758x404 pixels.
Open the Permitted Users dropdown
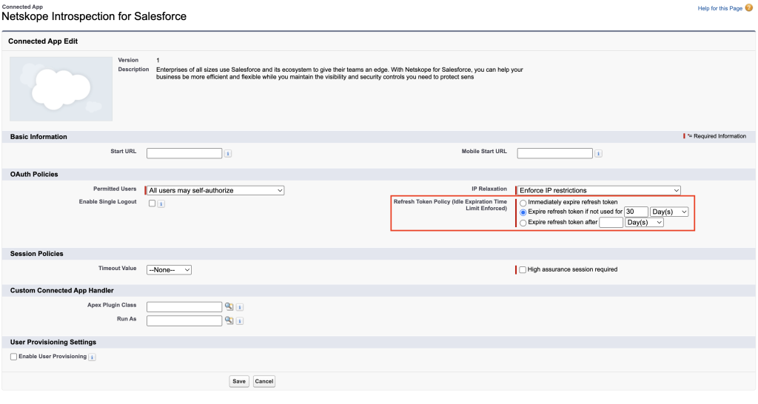(x=215, y=190)
